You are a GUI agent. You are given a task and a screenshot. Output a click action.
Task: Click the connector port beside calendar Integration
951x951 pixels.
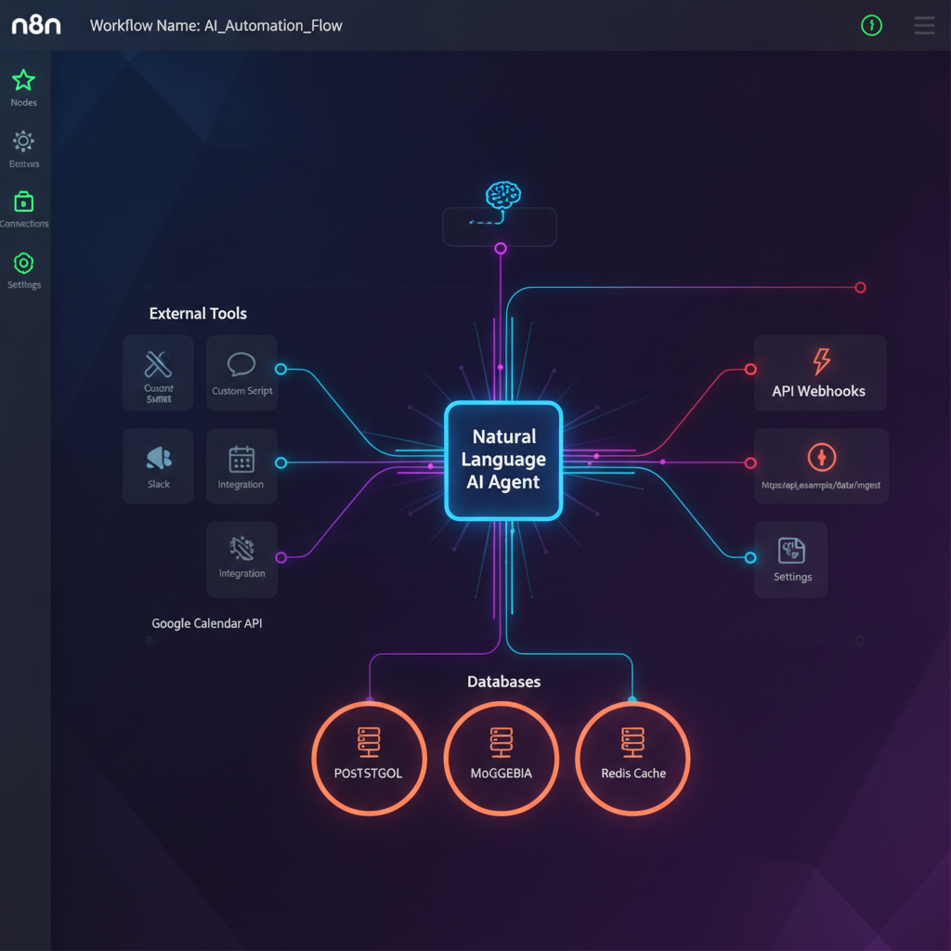(x=280, y=462)
